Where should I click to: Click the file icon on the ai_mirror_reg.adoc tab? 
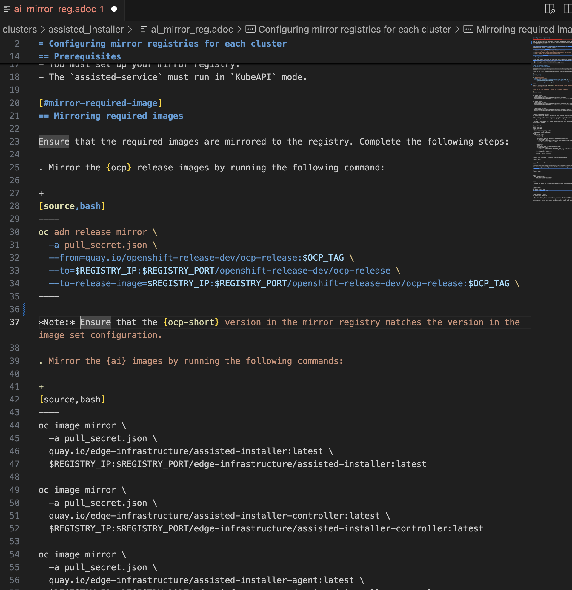[x=7, y=9]
